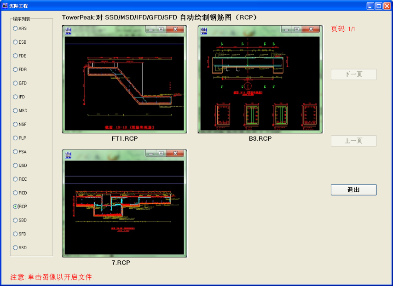This screenshot has height=286, width=393.
Task: Go to previous page with 上一页
Action: point(353,141)
